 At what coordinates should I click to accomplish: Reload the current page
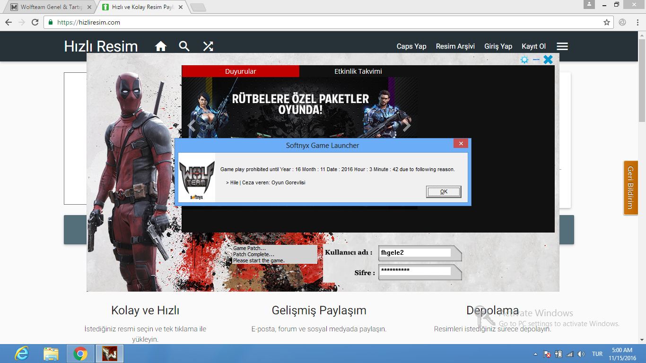35,22
